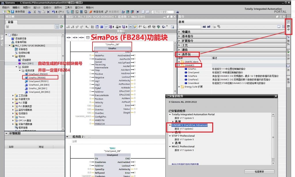The height and width of the screenshot is (177, 295).
Task: Select SinaSpeed instruction in the library list
Action: pyautogui.click(x=193, y=72)
